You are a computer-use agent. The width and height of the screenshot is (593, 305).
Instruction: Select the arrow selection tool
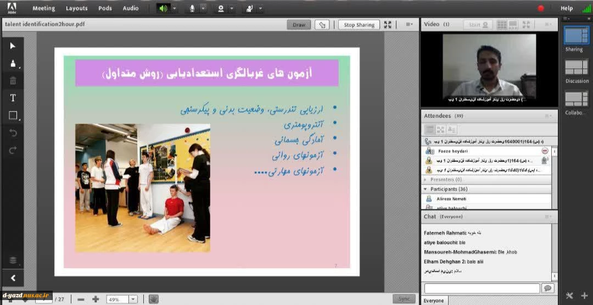pos(13,46)
